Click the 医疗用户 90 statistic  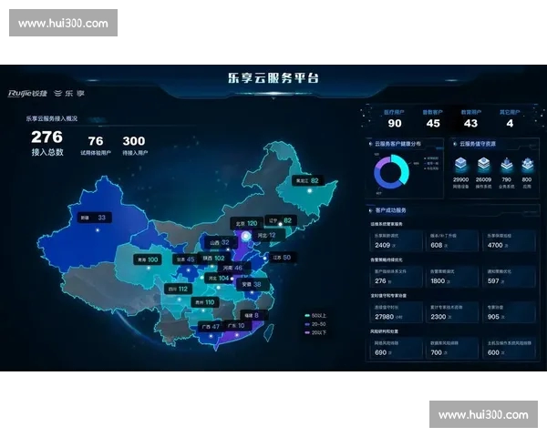pyautogui.click(x=394, y=119)
